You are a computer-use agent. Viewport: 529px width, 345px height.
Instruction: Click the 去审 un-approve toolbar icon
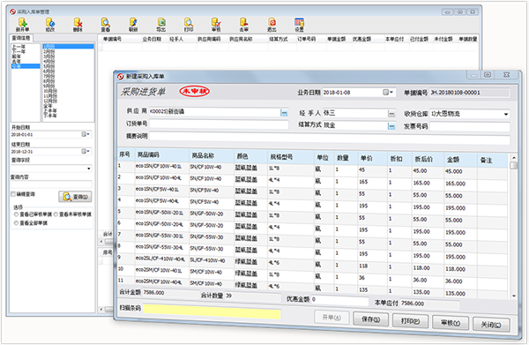click(x=244, y=25)
